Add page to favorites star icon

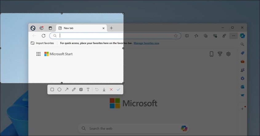(176, 36)
